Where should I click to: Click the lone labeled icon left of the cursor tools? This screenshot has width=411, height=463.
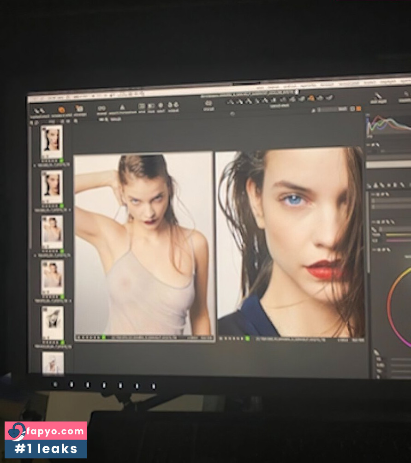(x=209, y=103)
